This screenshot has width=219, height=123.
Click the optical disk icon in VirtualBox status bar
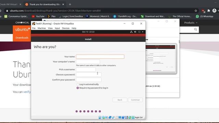point(103,118)
